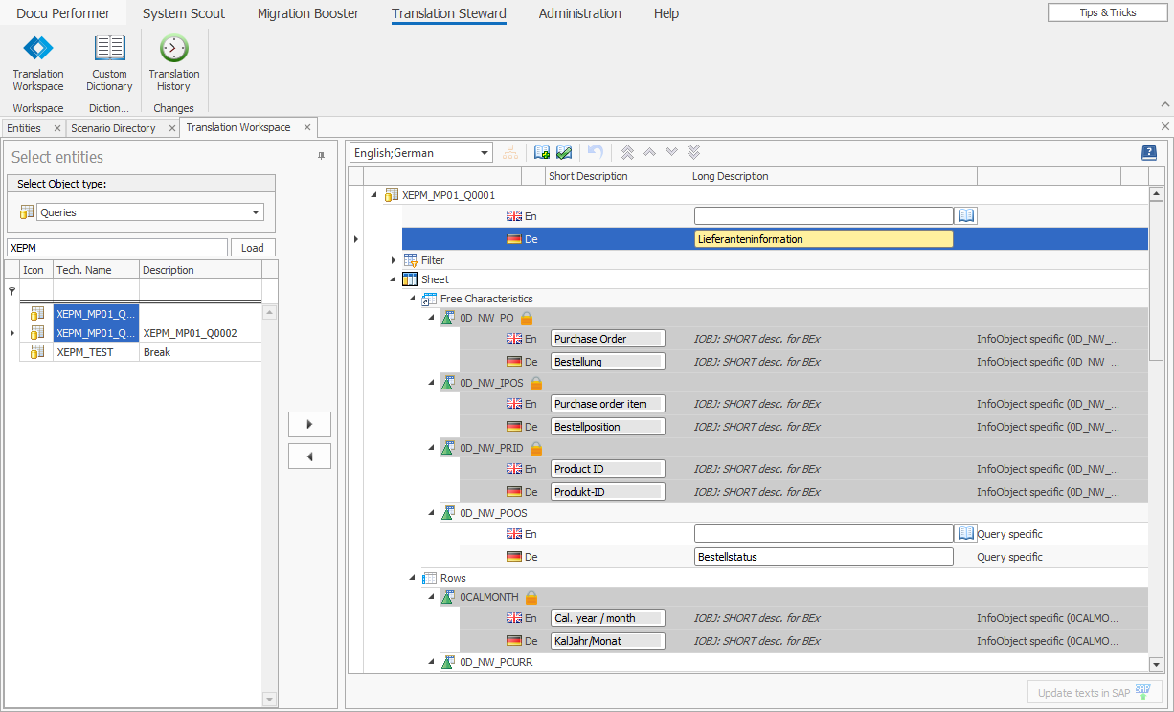Click the XEPM search input field
Viewport: 1174px width, 712px height.
pos(117,247)
